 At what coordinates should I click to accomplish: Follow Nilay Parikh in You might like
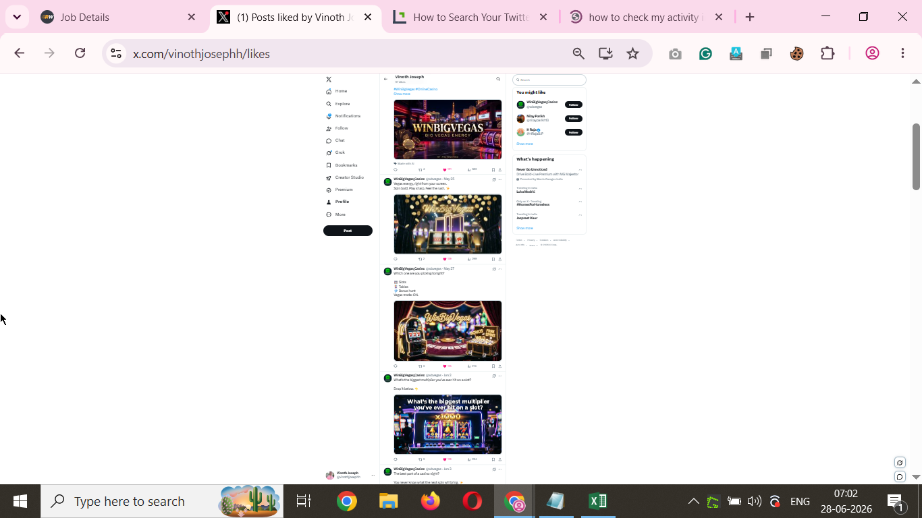574,119
